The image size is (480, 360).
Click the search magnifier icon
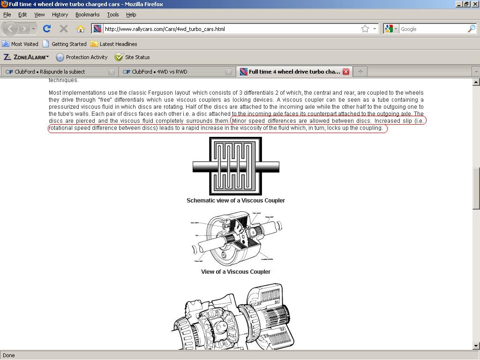tap(471, 29)
